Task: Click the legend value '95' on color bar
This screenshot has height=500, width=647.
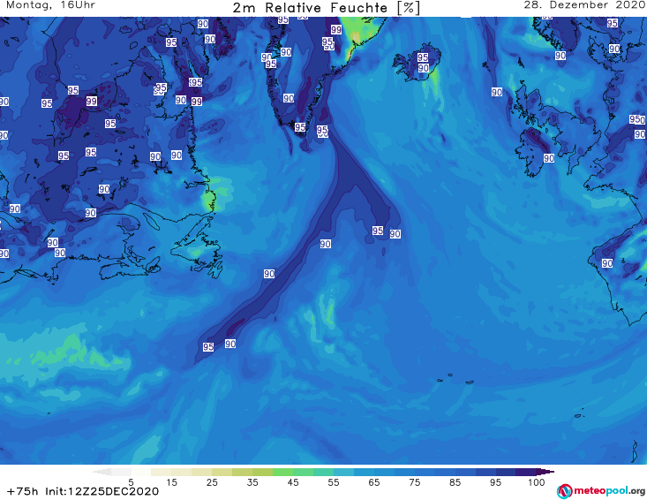Action: [x=495, y=482]
